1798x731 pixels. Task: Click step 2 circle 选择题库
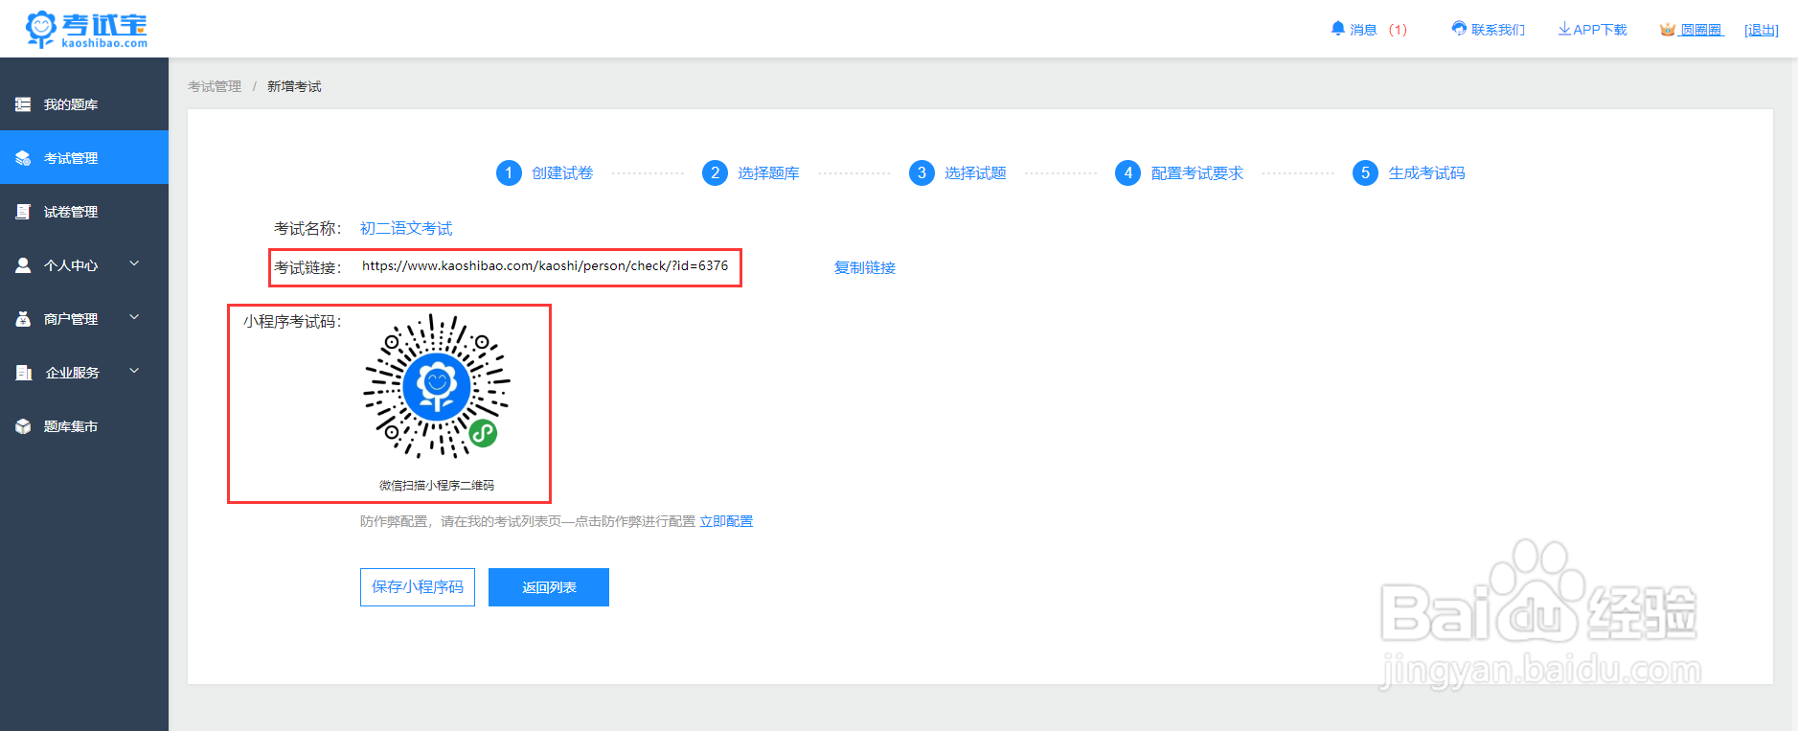click(x=715, y=172)
